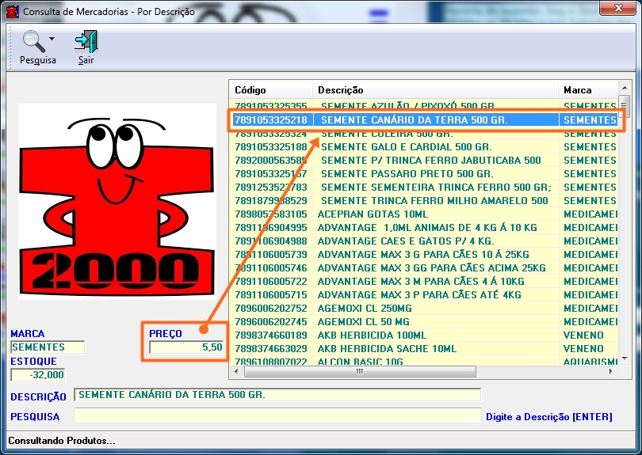Image resolution: width=642 pixels, height=455 pixels.
Task: Select row SEMENTE SEMENTEIRA TRINCA FERRO 500 GR
Action: [x=425, y=188]
